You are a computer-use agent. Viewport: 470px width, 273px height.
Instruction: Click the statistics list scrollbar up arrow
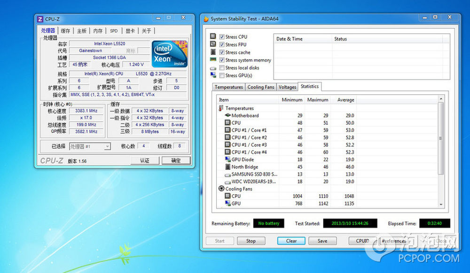coord(441,99)
